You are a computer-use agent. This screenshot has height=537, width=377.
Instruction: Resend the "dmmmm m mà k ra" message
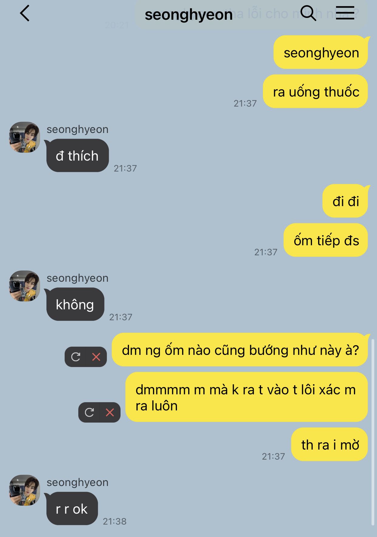pos(89,412)
